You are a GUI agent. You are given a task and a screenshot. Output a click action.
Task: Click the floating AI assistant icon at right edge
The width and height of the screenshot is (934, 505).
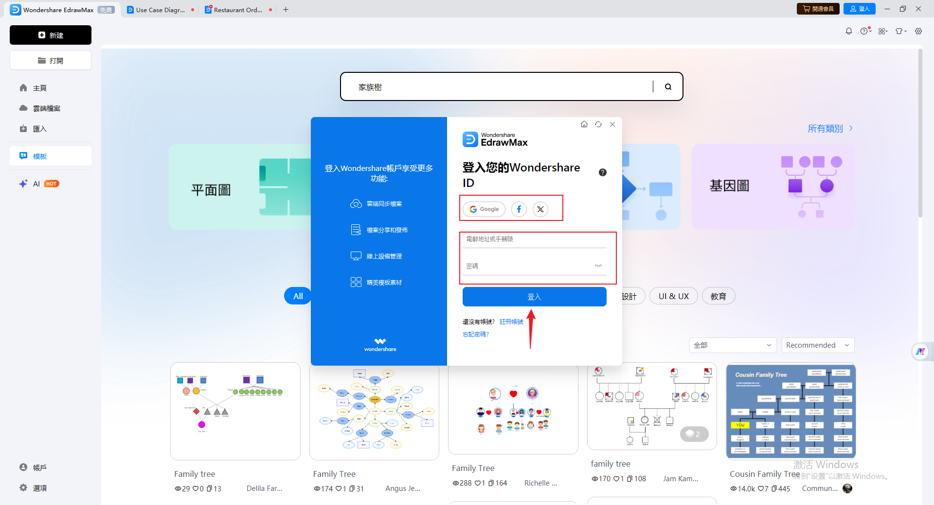920,352
